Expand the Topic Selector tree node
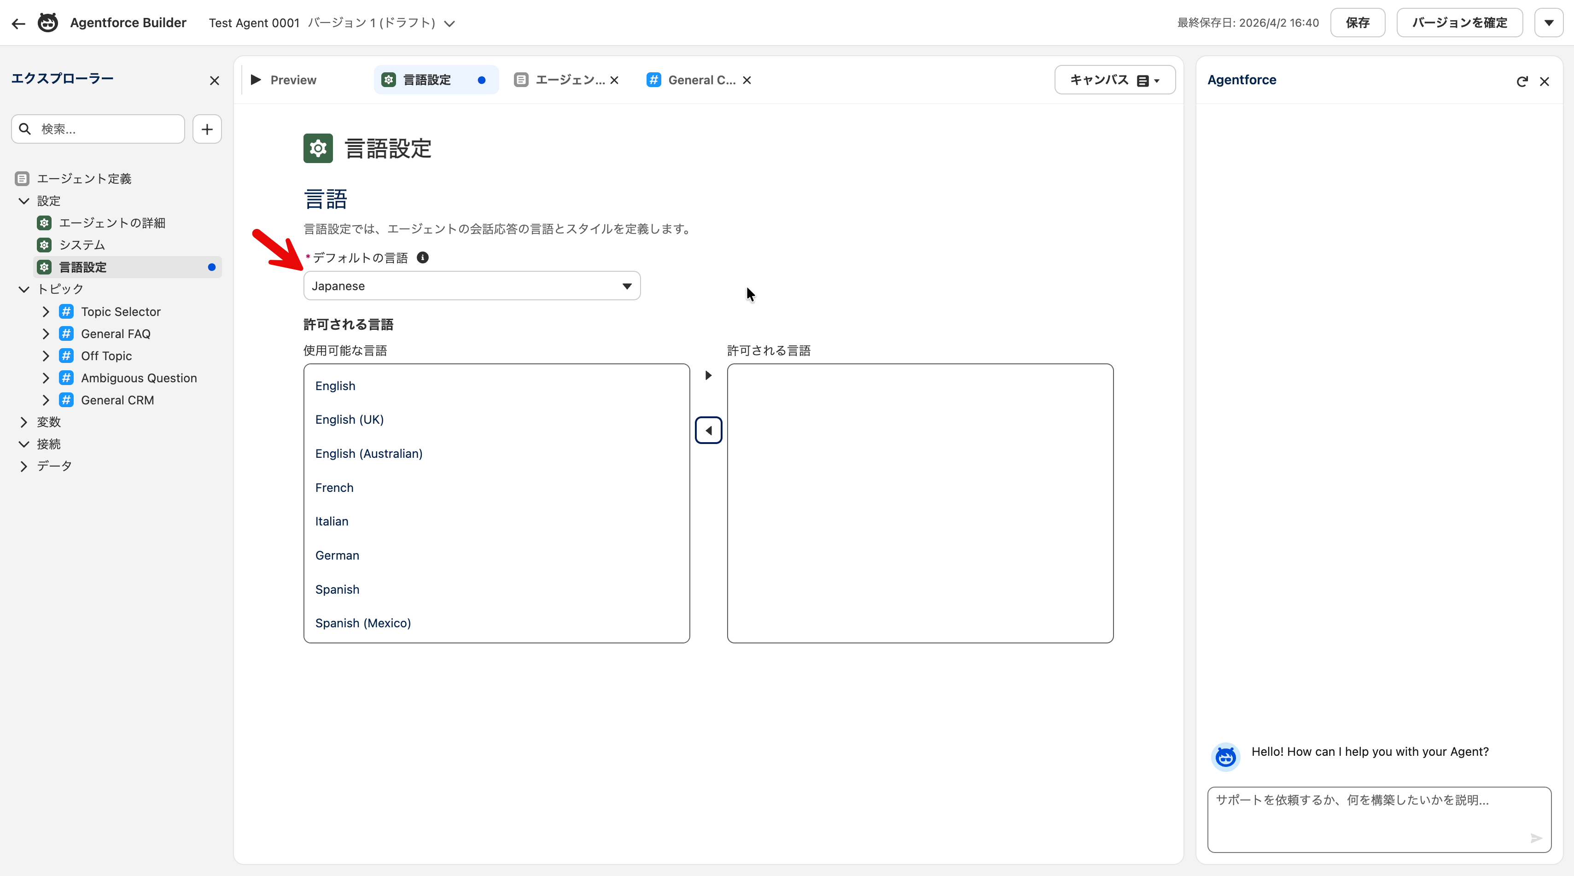The width and height of the screenshot is (1574, 876). pos(46,312)
